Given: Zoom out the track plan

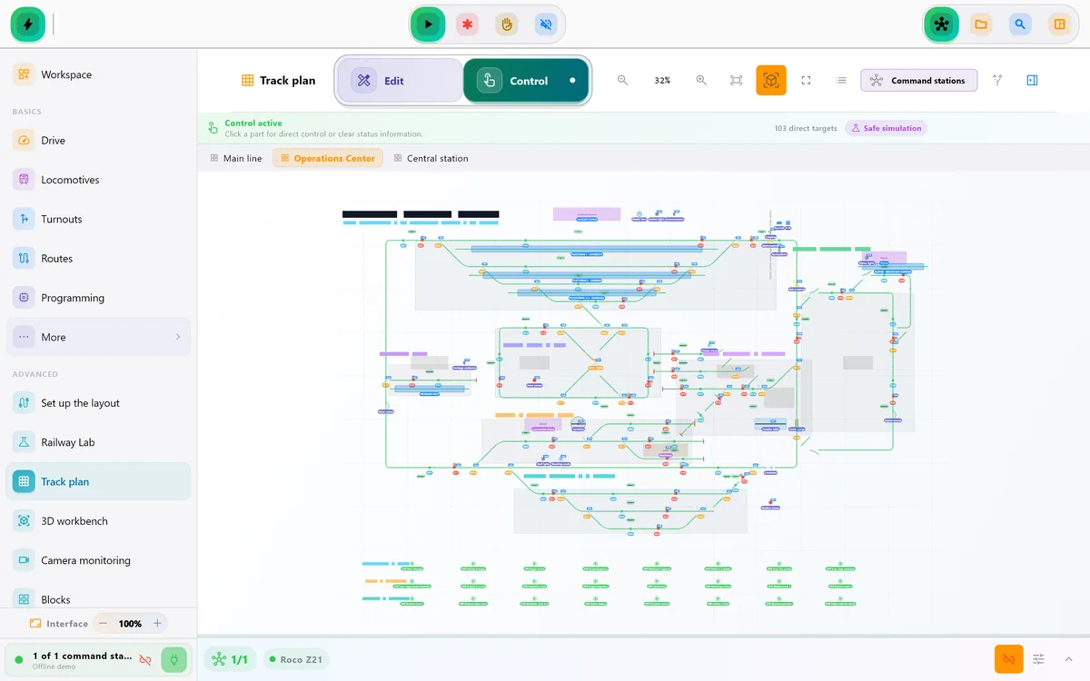Looking at the screenshot, I should (x=623, y=80).
